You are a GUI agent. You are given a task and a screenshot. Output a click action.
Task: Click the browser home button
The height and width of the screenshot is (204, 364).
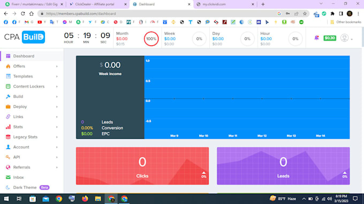coord(32,14)
